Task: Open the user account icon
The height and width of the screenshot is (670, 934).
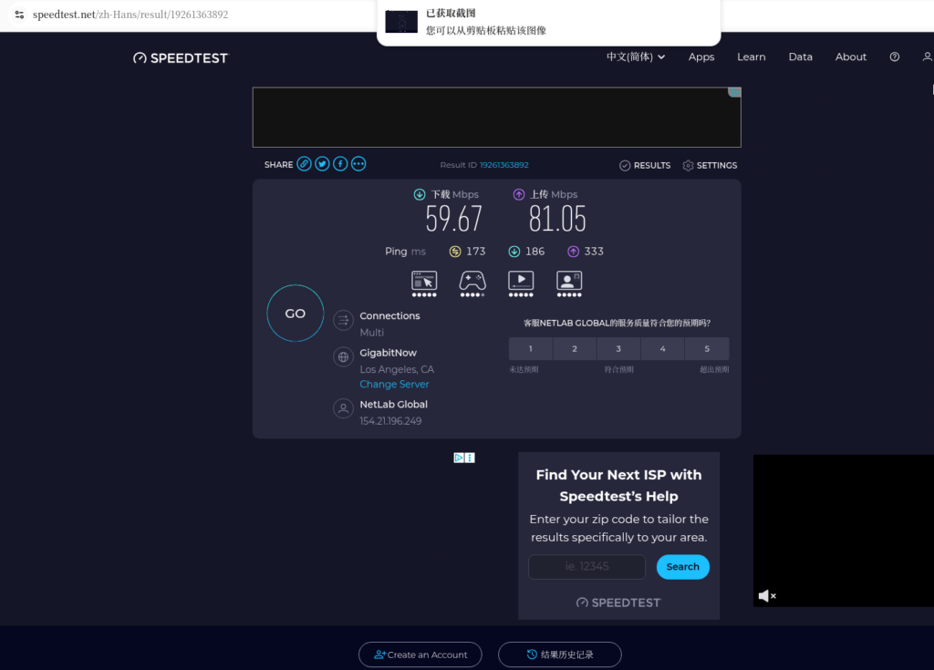Action: (x=928, y=57)
